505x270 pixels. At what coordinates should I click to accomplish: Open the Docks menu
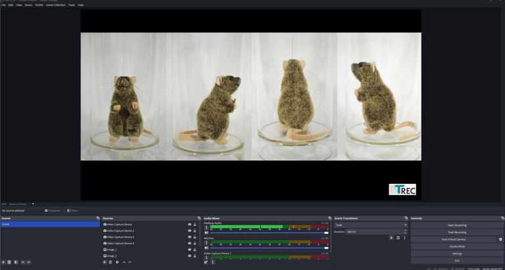coord(29,5)
